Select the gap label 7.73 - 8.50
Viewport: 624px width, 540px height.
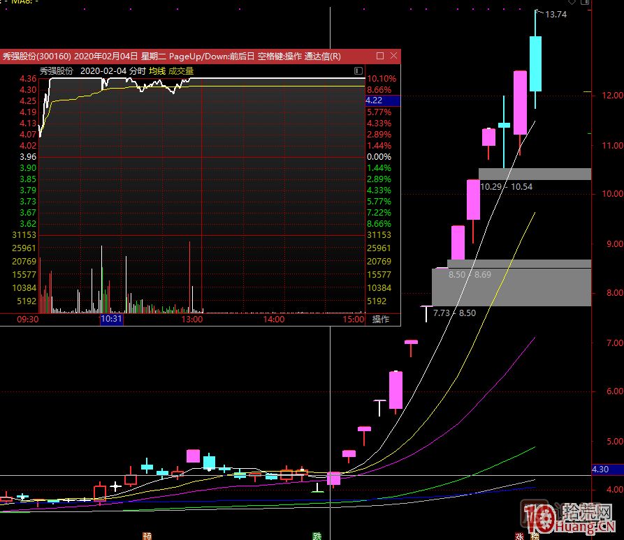(454, 313)
